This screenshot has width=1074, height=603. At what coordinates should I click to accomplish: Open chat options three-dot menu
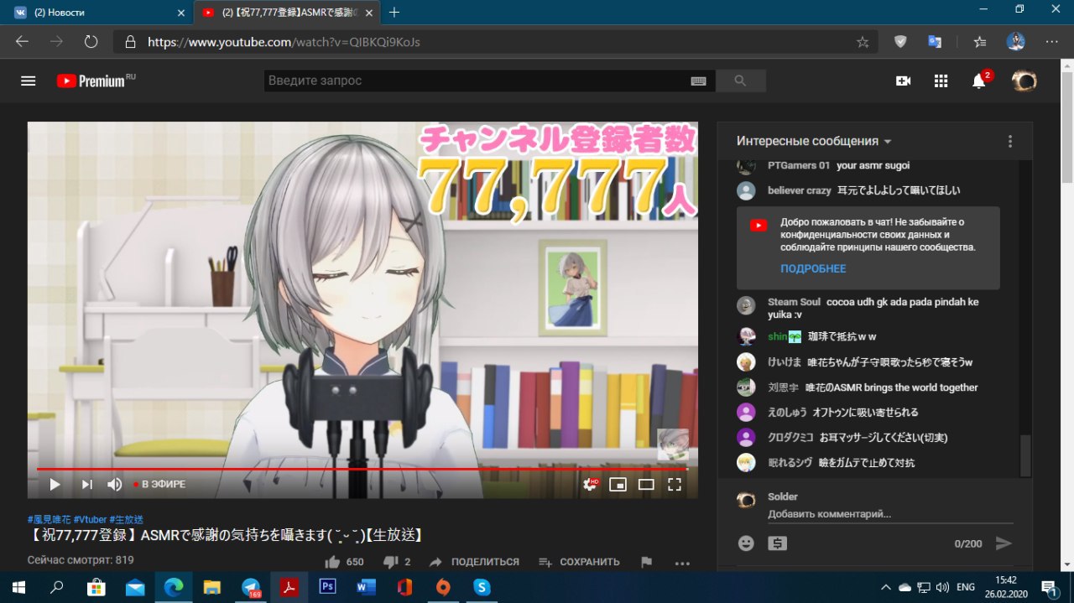click(1010, 141)
